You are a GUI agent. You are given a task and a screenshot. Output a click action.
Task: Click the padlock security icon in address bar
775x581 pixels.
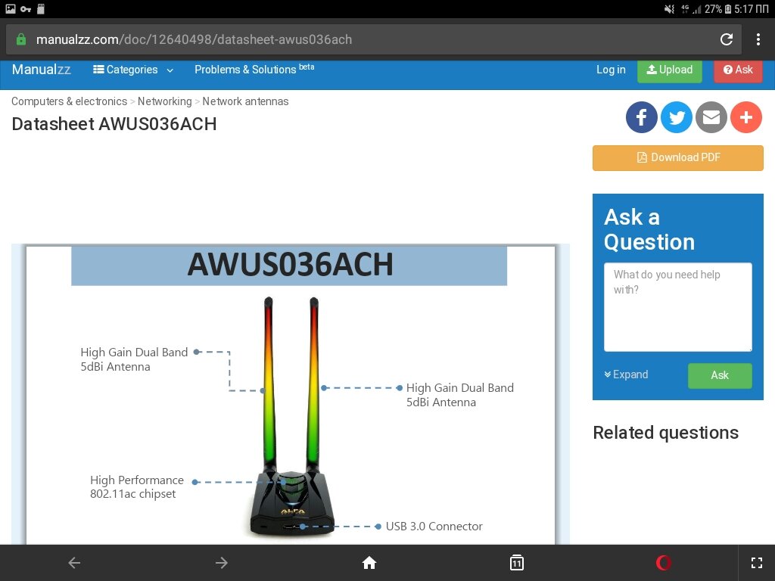[x=20, y=39]
